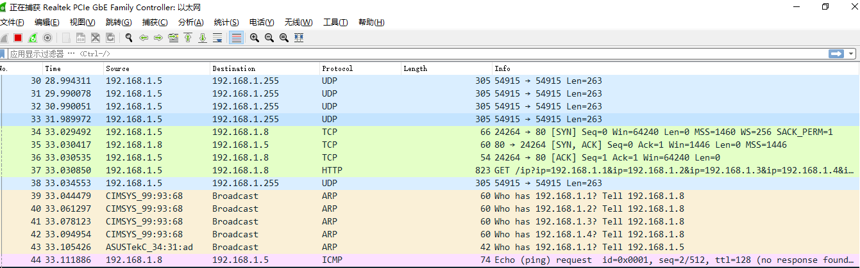Viewport: 860px width, 268px height.
Task: Sort by the Destination column header
Action: tap(265, 68)
